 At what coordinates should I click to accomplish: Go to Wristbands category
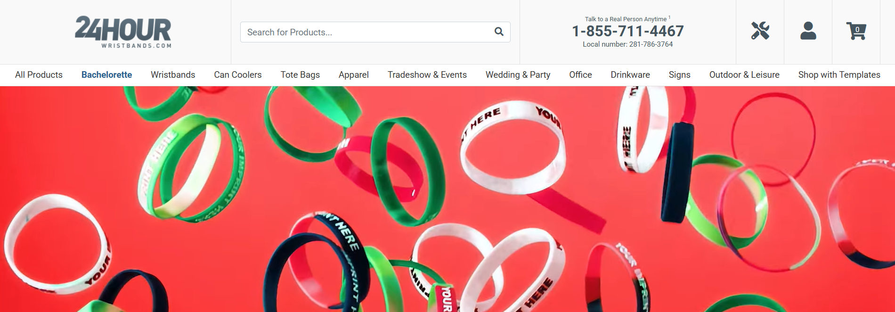coord(173,75)
